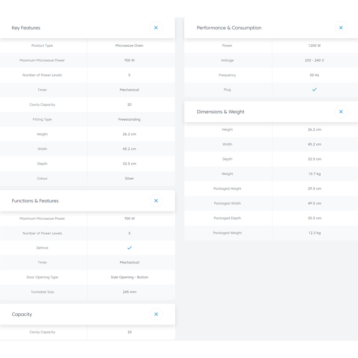Select the 1200 W power value

tap(314, 45)
